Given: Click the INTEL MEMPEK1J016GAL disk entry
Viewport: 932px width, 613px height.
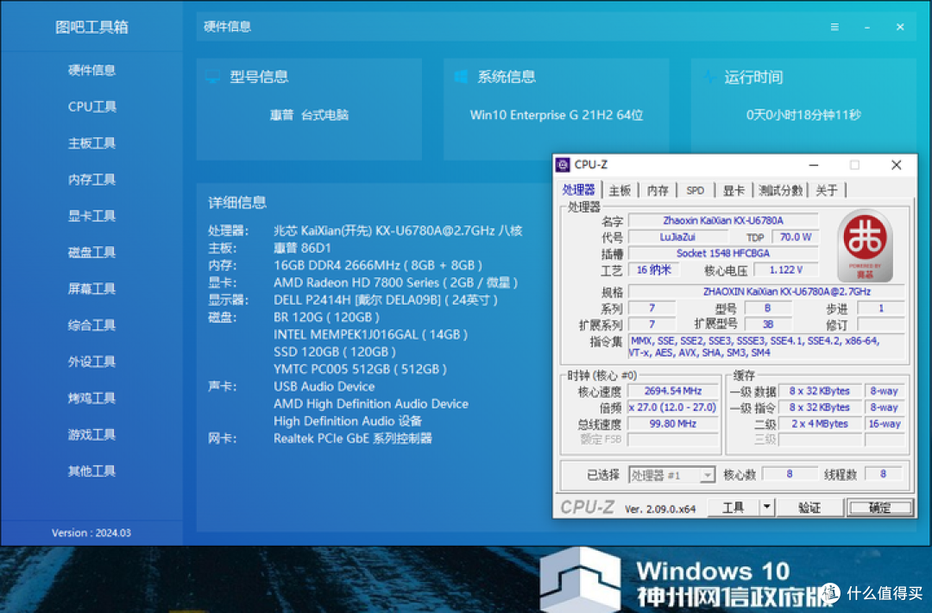Looking at the screenshot, I should (x=370, y=335).
